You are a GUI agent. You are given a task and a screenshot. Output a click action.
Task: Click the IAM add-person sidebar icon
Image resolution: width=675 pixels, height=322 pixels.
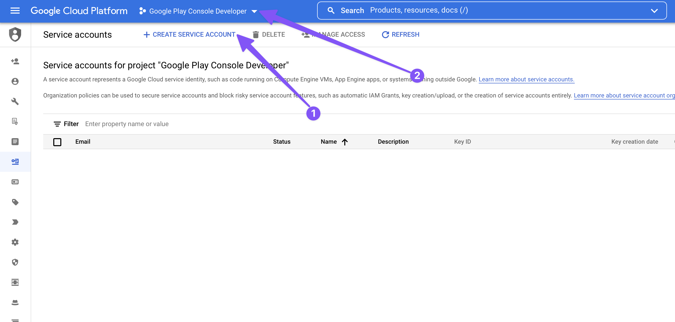[x=15, y=61]
